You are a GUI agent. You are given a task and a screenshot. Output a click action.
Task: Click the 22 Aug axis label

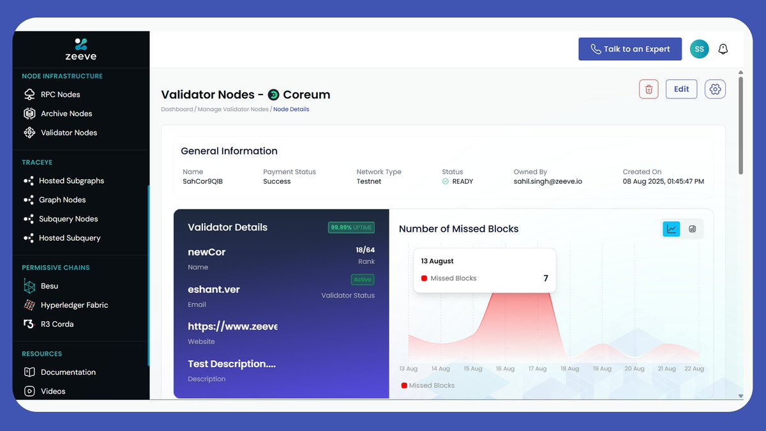tap(693, 368)
